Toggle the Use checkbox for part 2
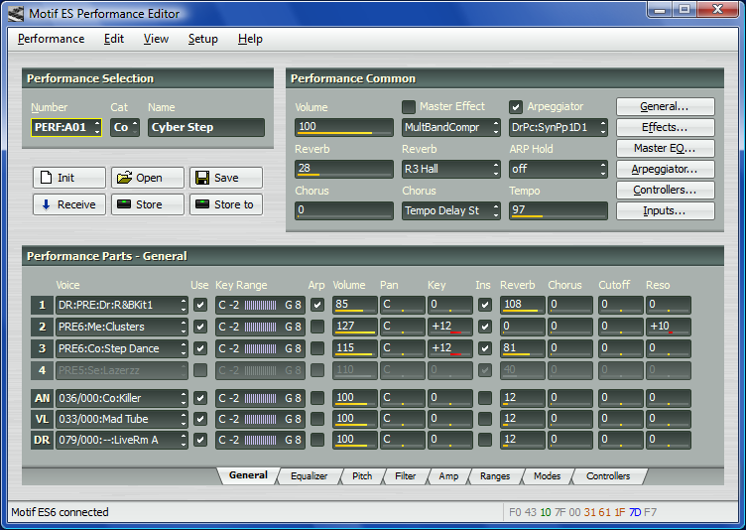This screenshot has width=746, height=530. coord(200,327)
